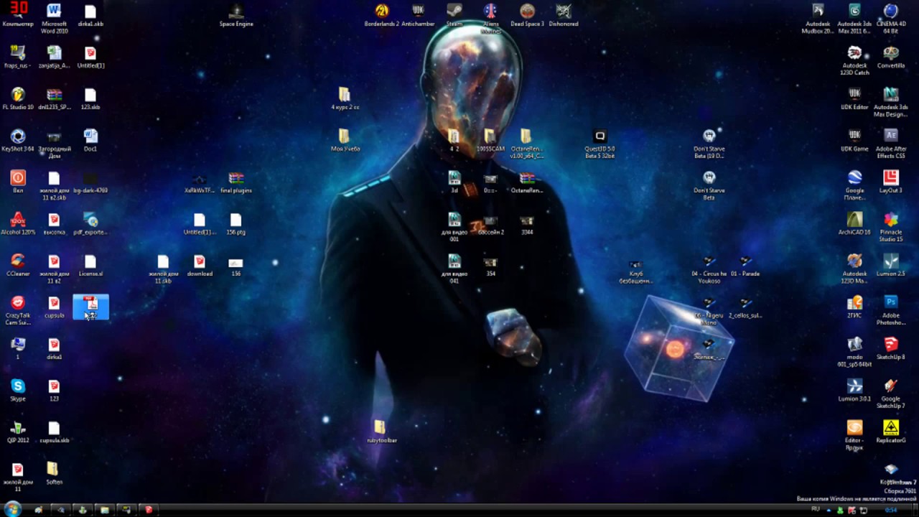Launch CCleaner from the desktop

[x=18, y=264]
